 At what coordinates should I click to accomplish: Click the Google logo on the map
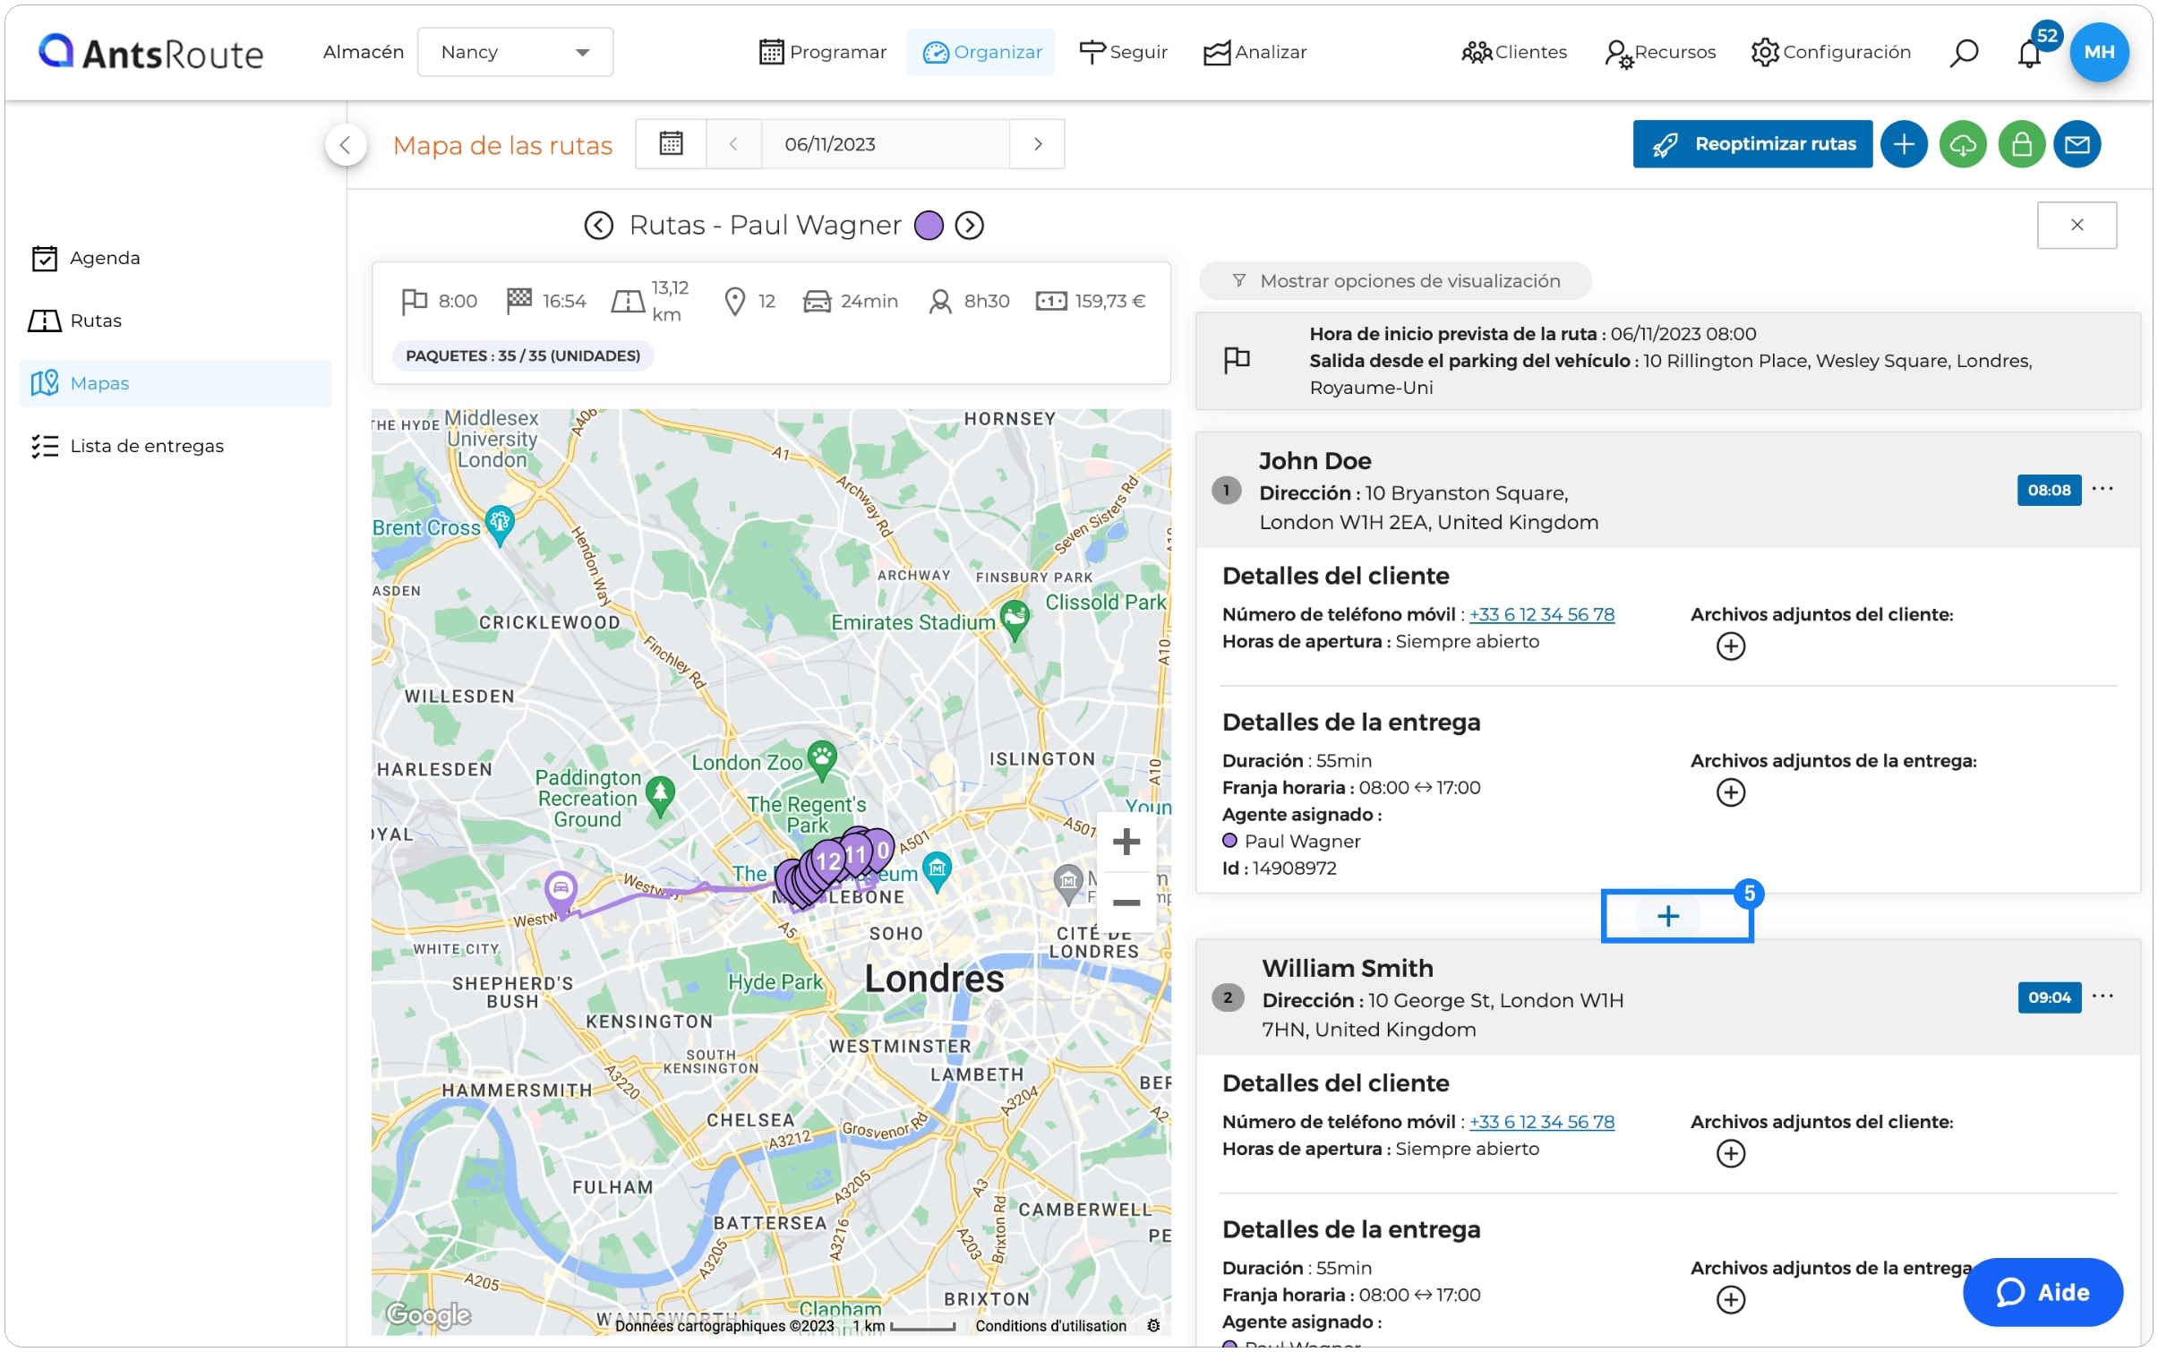pyautogui.click(x=428, y=1314)
